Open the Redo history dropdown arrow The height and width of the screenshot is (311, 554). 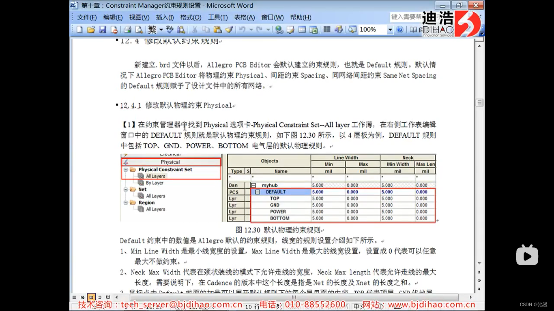[x=268, y=30]
